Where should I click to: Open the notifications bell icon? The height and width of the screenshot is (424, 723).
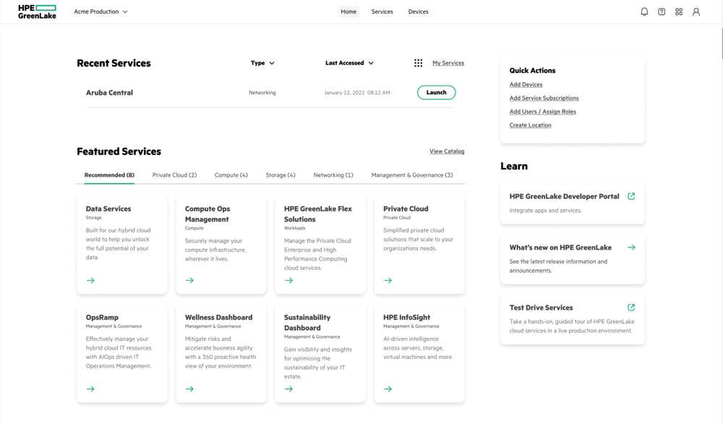pyautogui.click(x=644, y=12)
